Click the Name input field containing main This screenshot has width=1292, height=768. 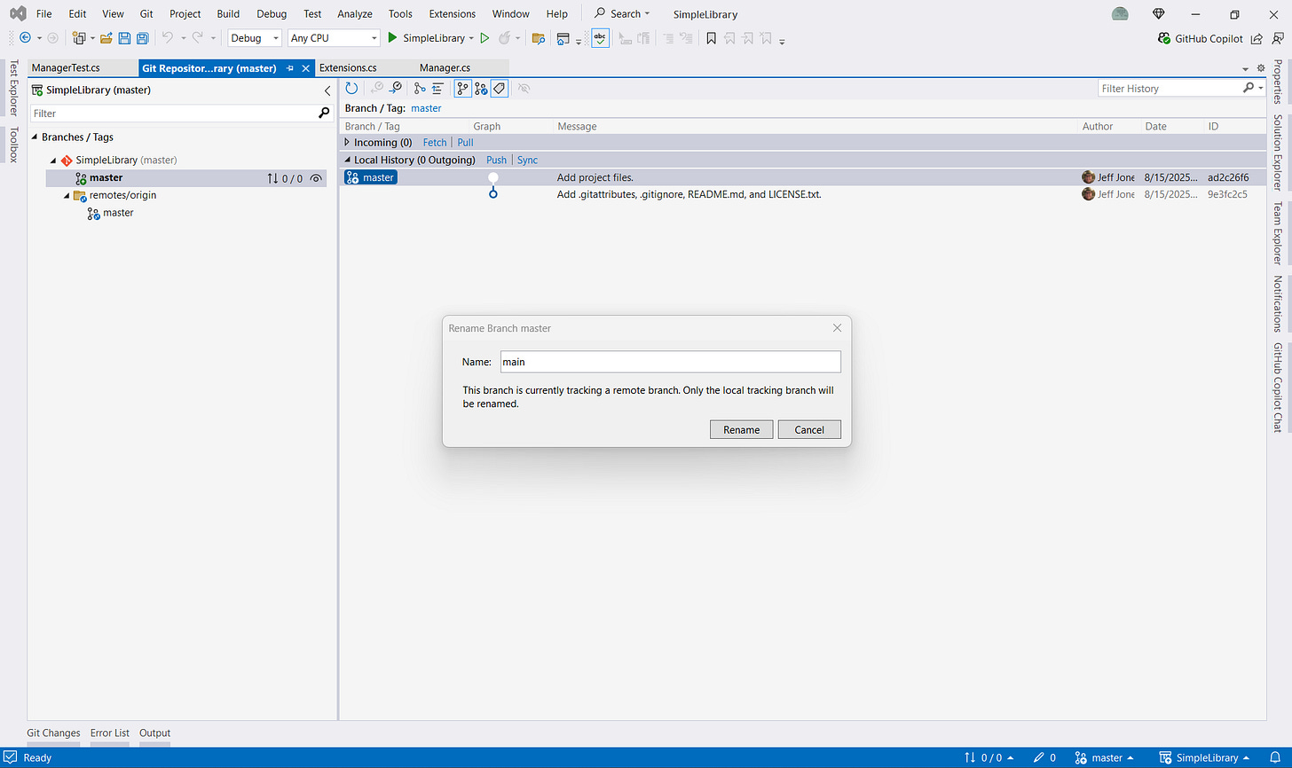point(670,362)
